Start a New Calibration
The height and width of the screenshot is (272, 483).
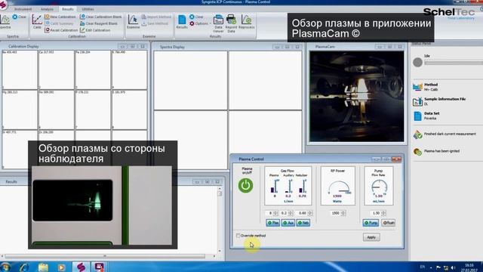(60, 17)
